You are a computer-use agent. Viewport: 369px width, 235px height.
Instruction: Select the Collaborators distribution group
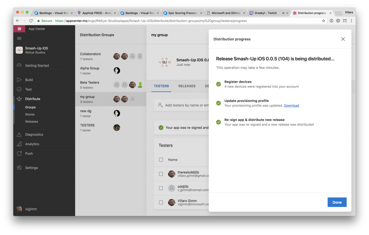point(111,56)
